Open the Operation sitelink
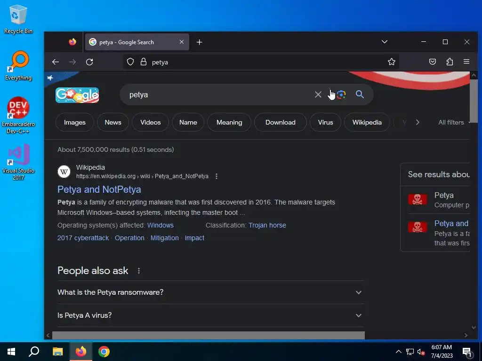The image size is (482, 361). pos(129,238)
